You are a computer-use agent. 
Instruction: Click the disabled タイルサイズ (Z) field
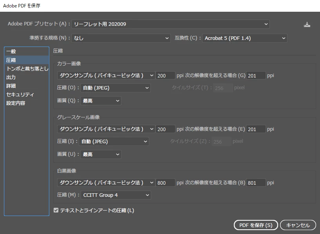221,142
